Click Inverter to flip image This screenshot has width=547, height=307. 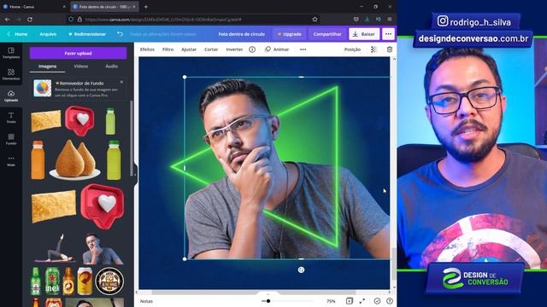click(x=234, y=49)
